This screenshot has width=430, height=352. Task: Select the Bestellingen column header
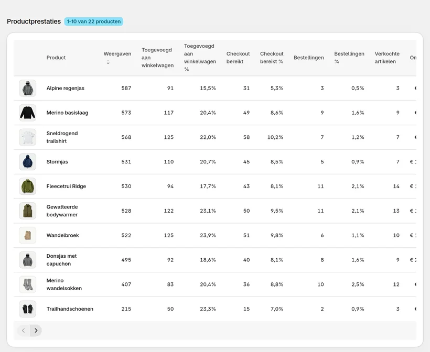309,58
